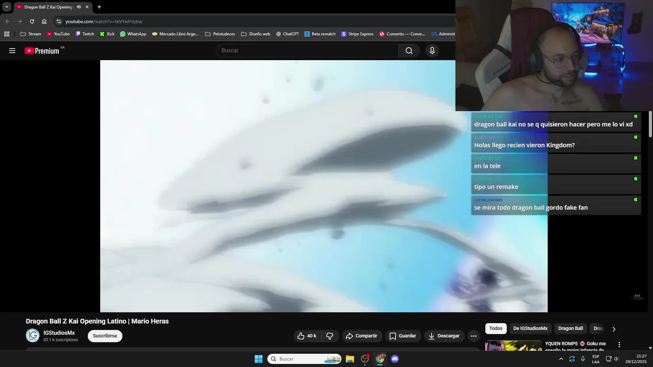Open a new browser tab
The height and width of the screenshot is (367, 653).
pos(99,7)
